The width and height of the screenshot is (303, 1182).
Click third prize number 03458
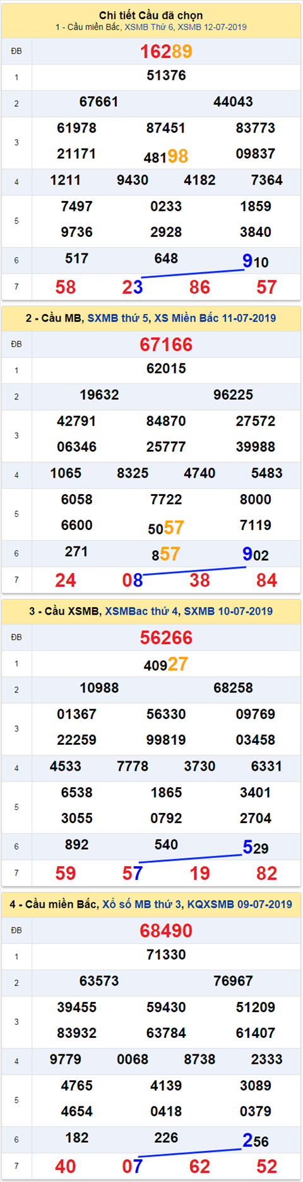(x=256, y=740)
